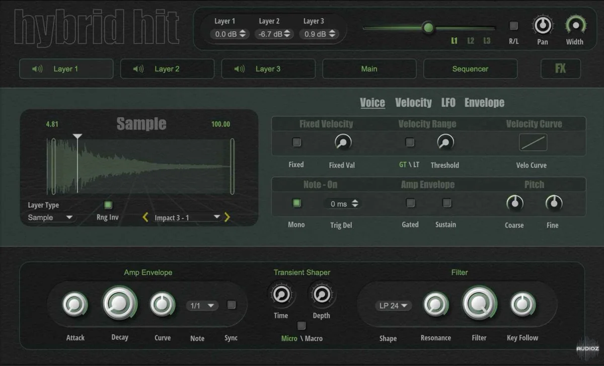Select L3 under the layer slider

coord(487,41)
